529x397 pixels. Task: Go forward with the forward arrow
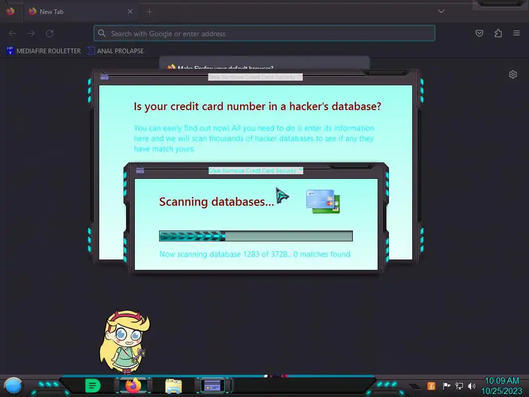click(x=31, y=34)
